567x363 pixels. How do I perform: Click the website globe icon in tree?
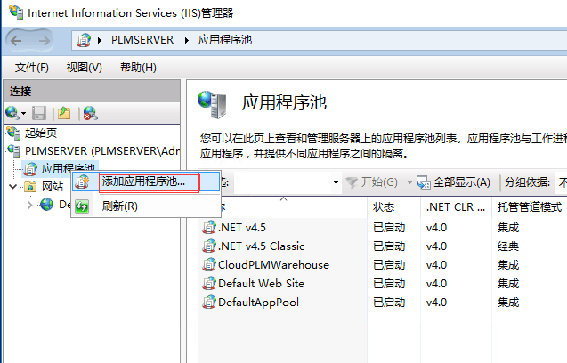(x=46, y=205)
